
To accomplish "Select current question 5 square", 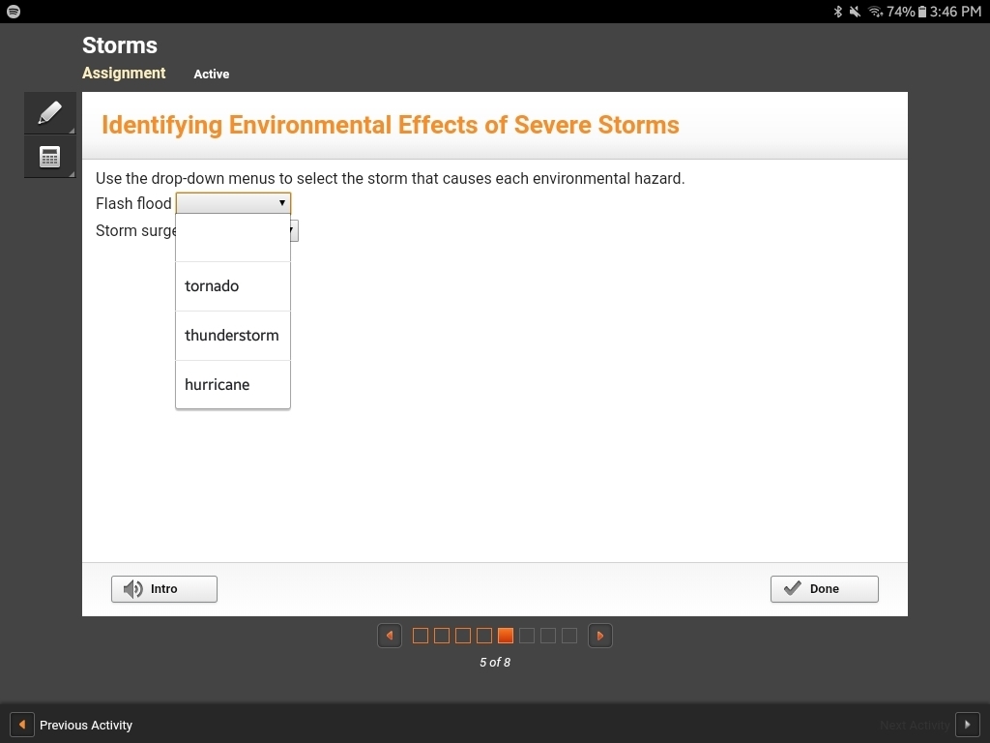I will coord(505,636).
